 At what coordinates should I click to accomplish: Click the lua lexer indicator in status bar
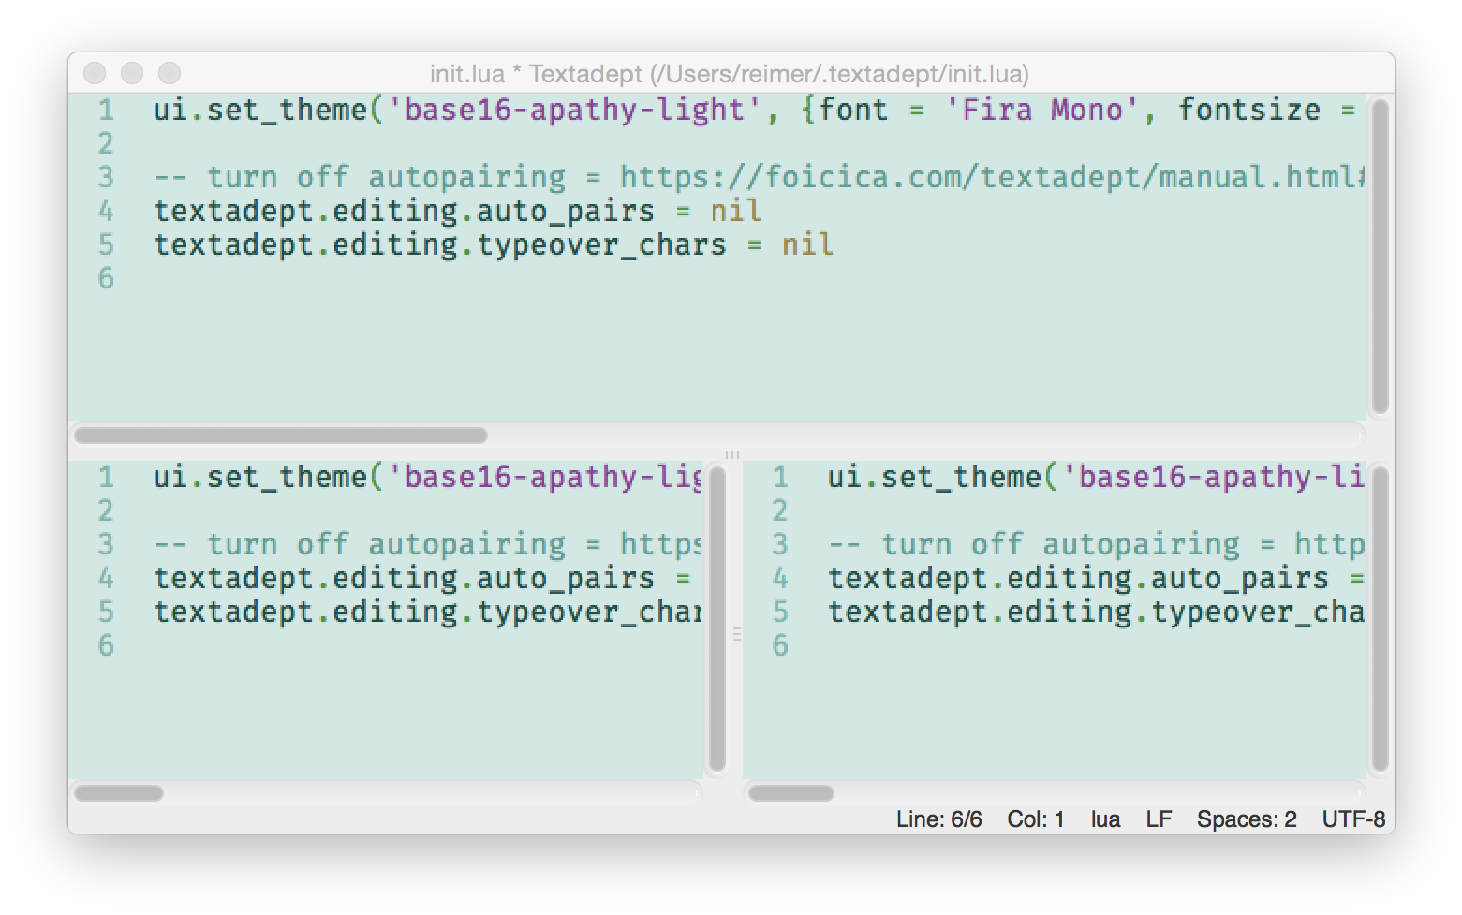pyautogui.click(x=1105, y=819)
